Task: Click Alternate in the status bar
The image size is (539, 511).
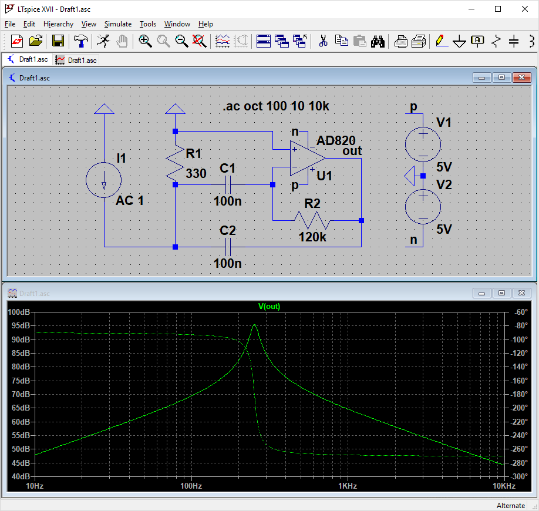Action: [x=510, y=506]
